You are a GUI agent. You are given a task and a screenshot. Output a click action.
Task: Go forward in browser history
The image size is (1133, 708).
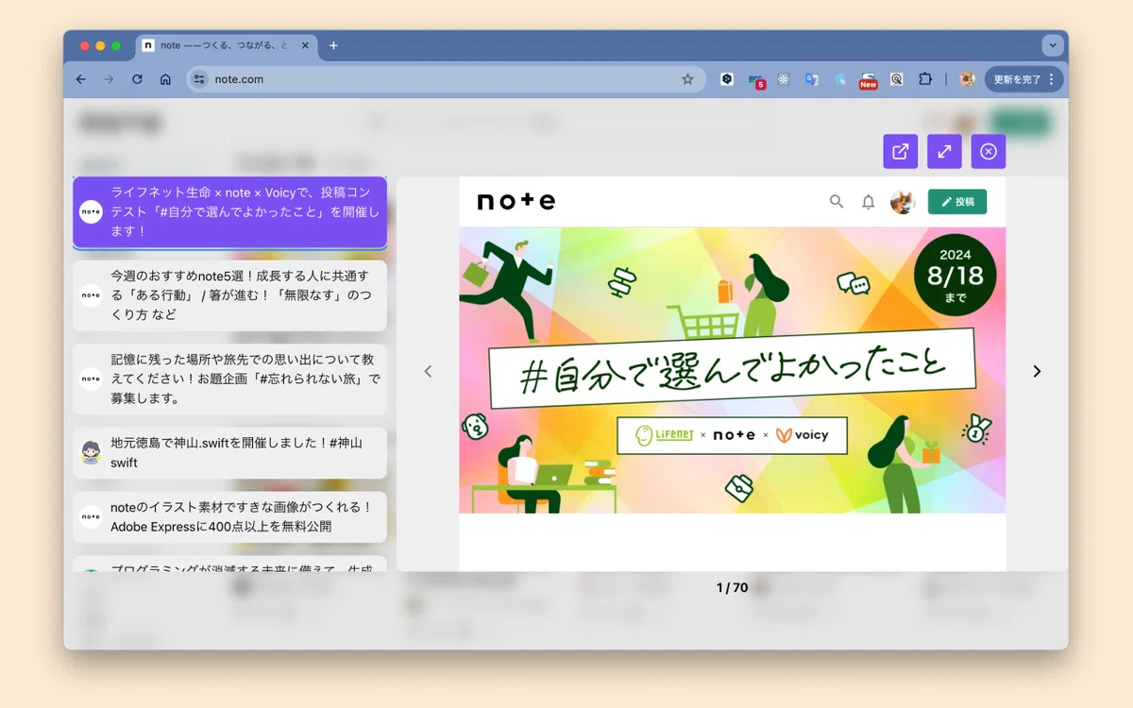click(x=109, y=79)
